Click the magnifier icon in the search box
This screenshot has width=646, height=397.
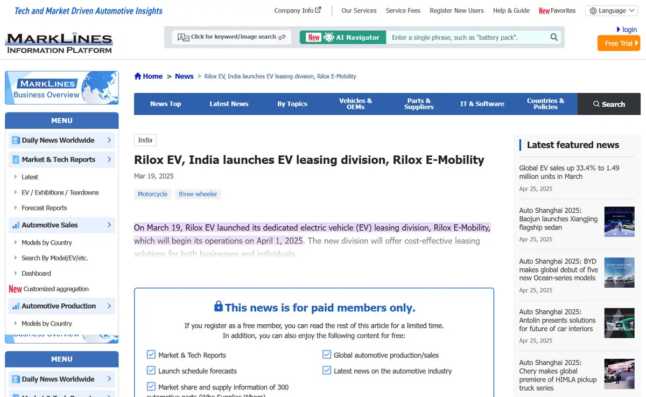pyautogui.click(x=554, y=37)
